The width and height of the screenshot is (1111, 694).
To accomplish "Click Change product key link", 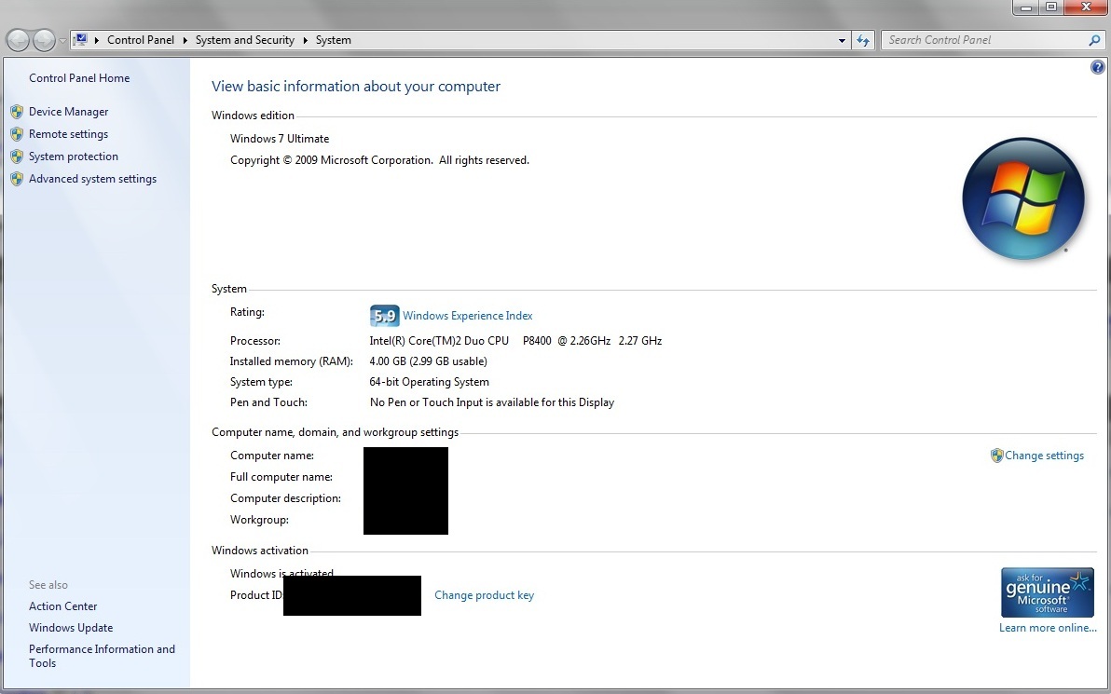I will 485,595.
